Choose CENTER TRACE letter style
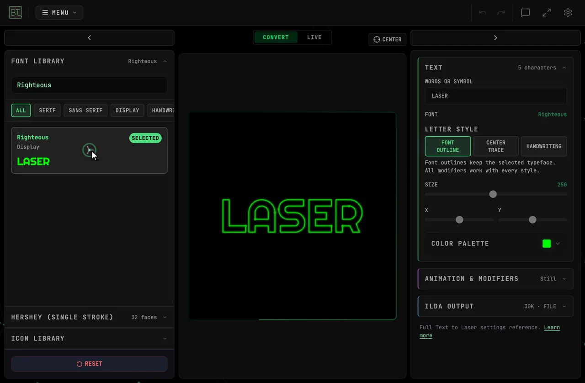This screenshot has height=383, width=585. 496,146
